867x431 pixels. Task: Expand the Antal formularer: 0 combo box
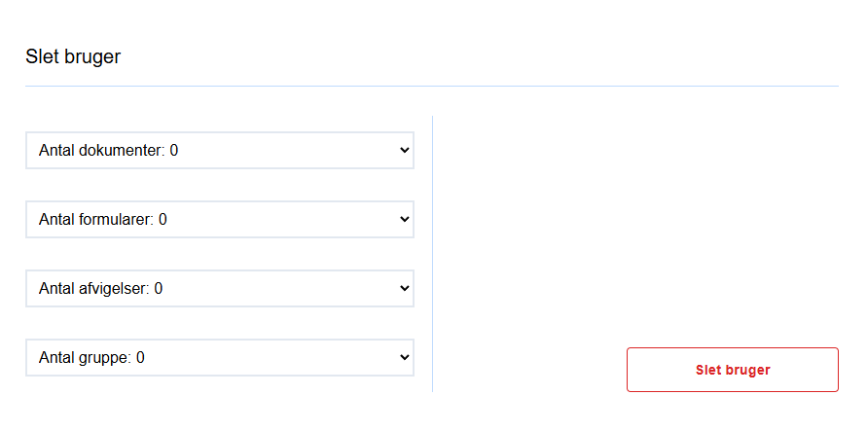pos(220,219)
